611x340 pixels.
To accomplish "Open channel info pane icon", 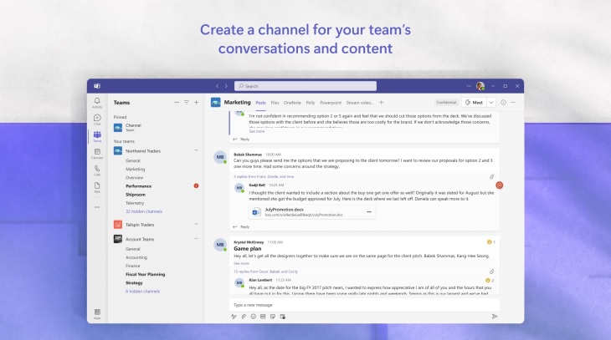I will click(504, 102).
